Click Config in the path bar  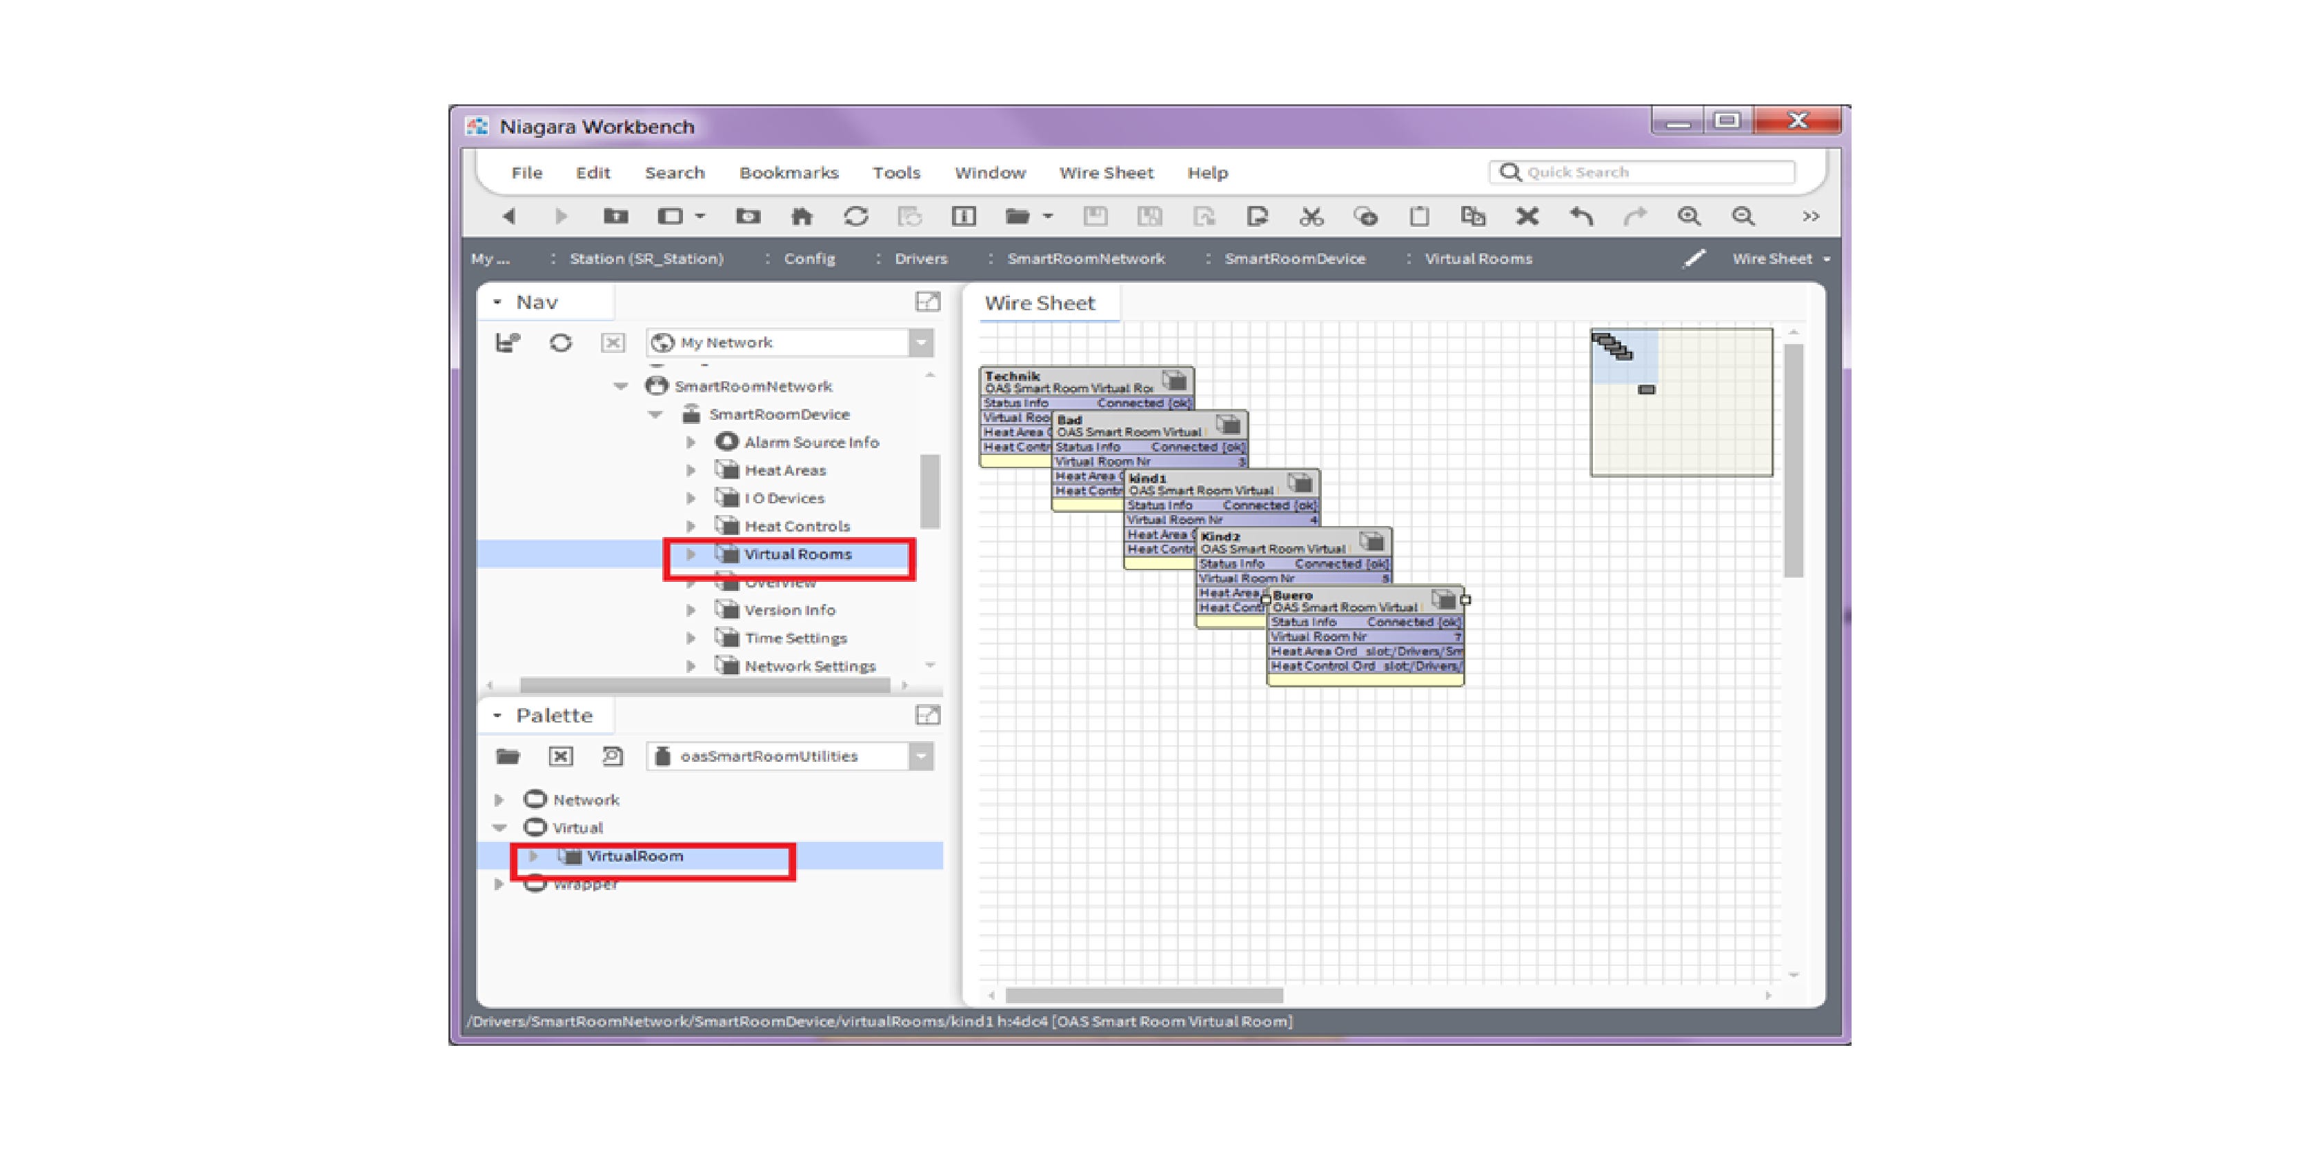(x=809, y=259)
